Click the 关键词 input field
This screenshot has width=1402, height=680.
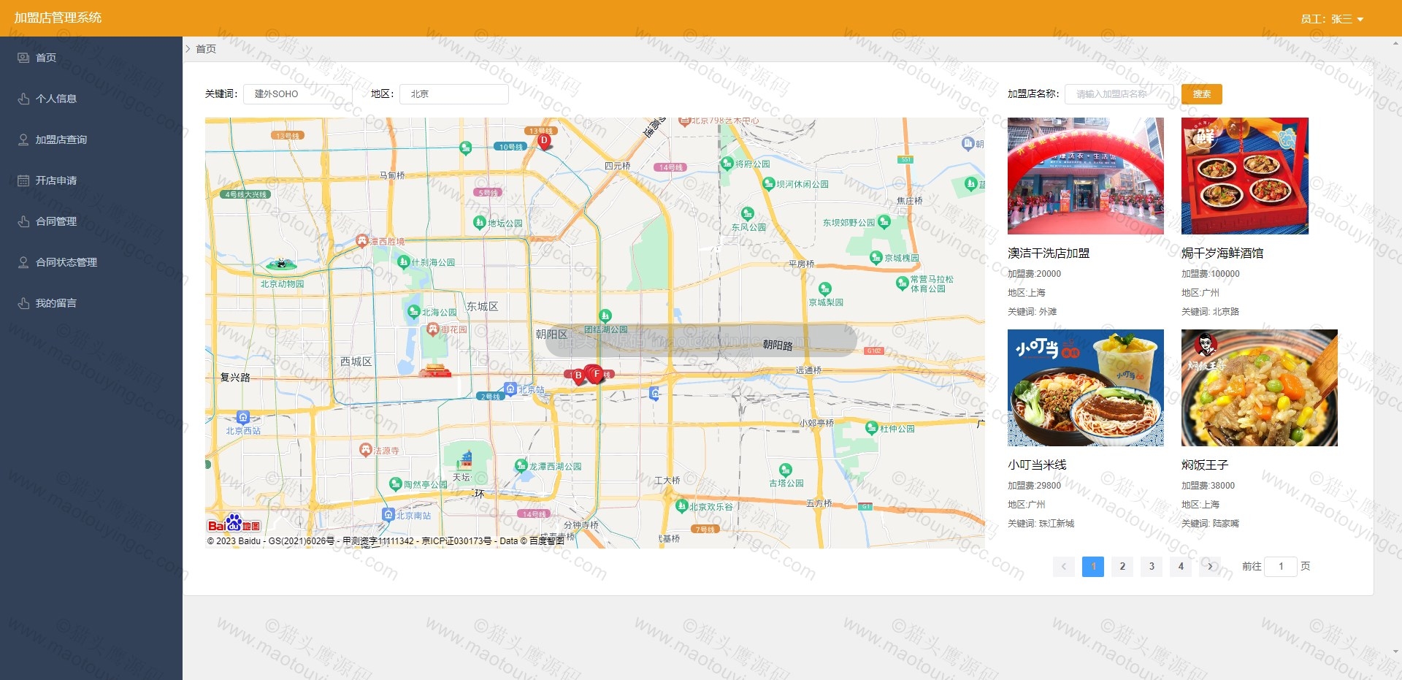point(298,94)
